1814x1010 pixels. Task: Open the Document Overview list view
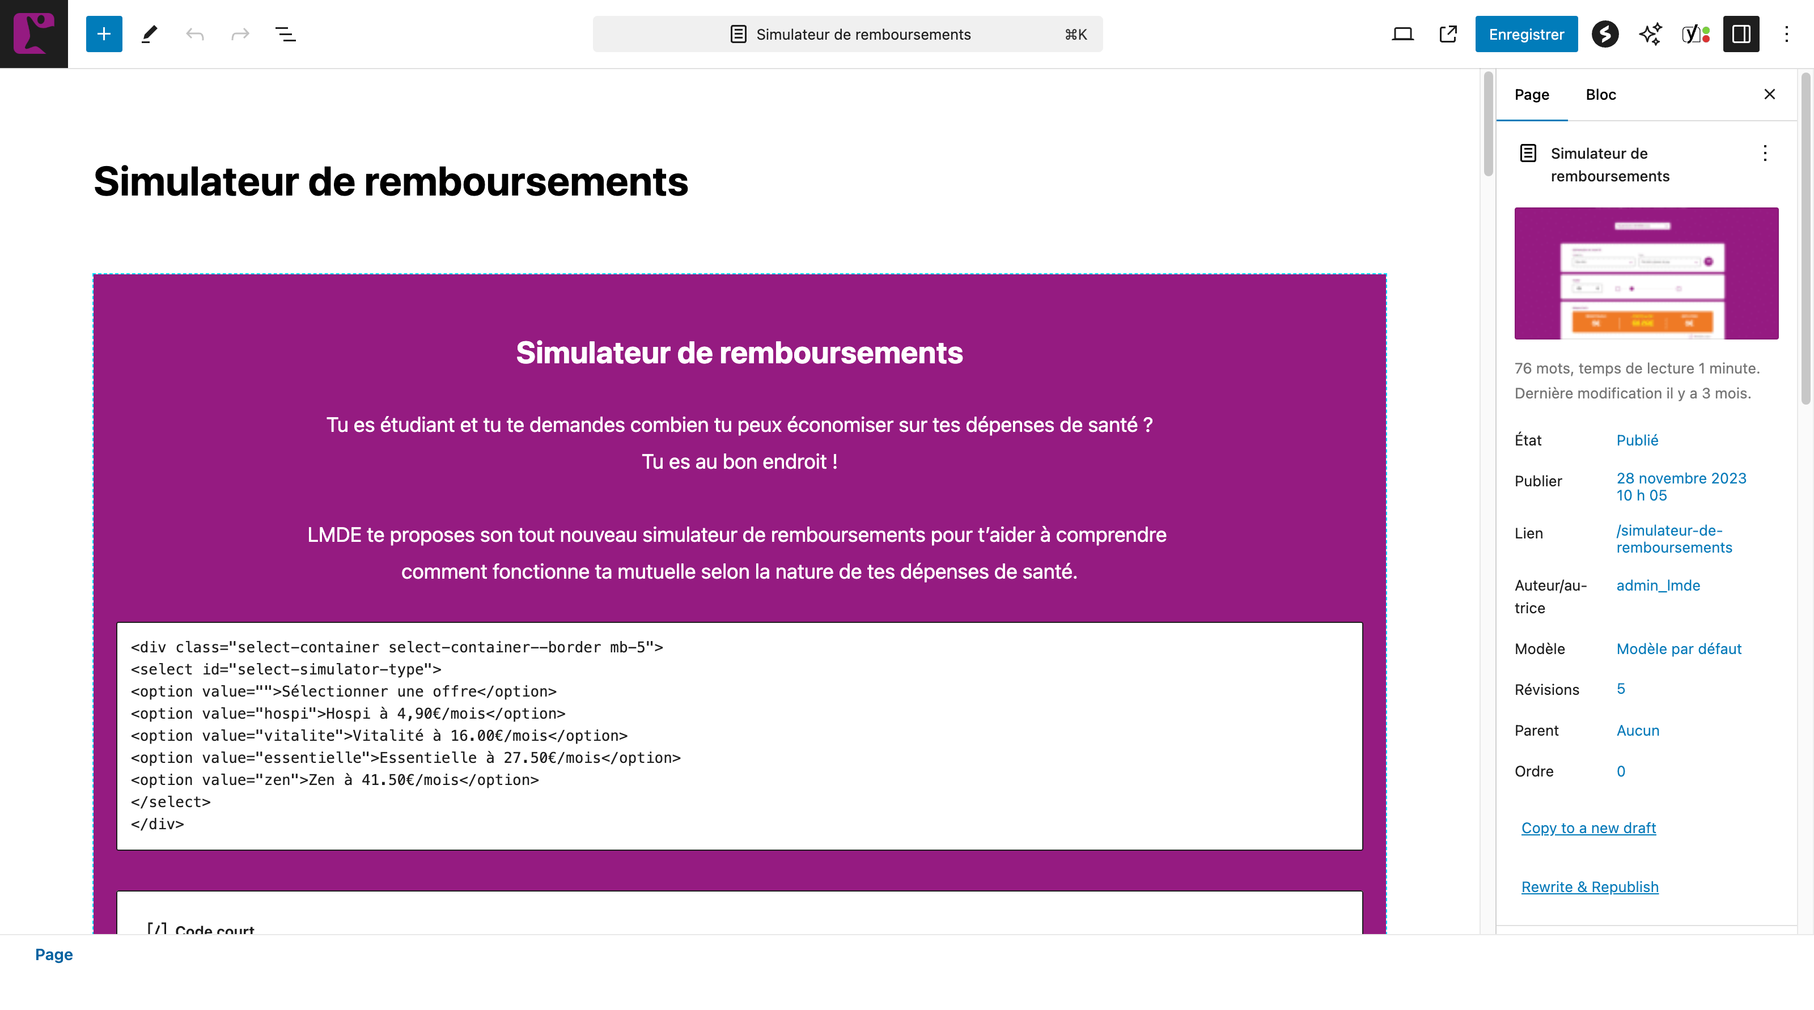pyautogui.click(x=286, y=34)
